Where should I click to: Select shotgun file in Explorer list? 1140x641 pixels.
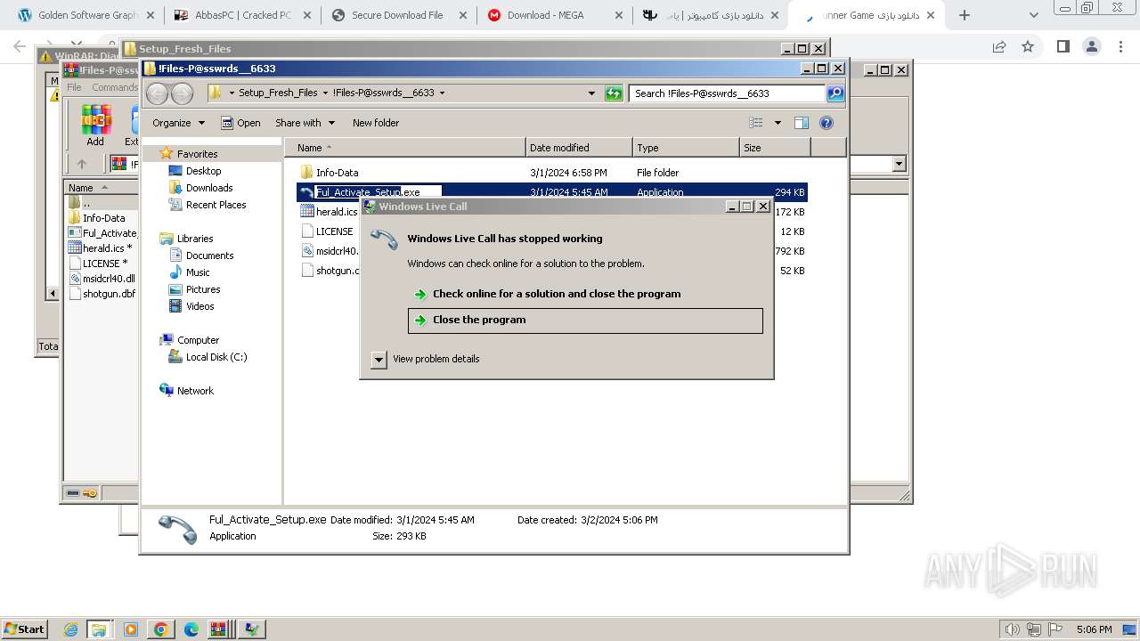click(330, 271)
